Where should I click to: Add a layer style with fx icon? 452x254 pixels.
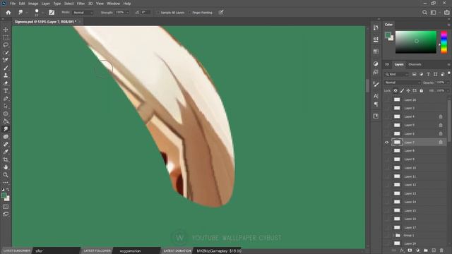pyautogui.click(x=402, y=250)
